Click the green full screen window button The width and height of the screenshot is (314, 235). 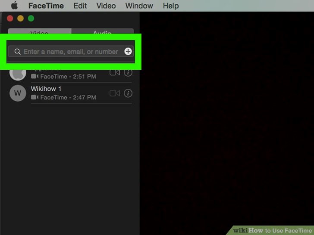[x=31, y=19]
